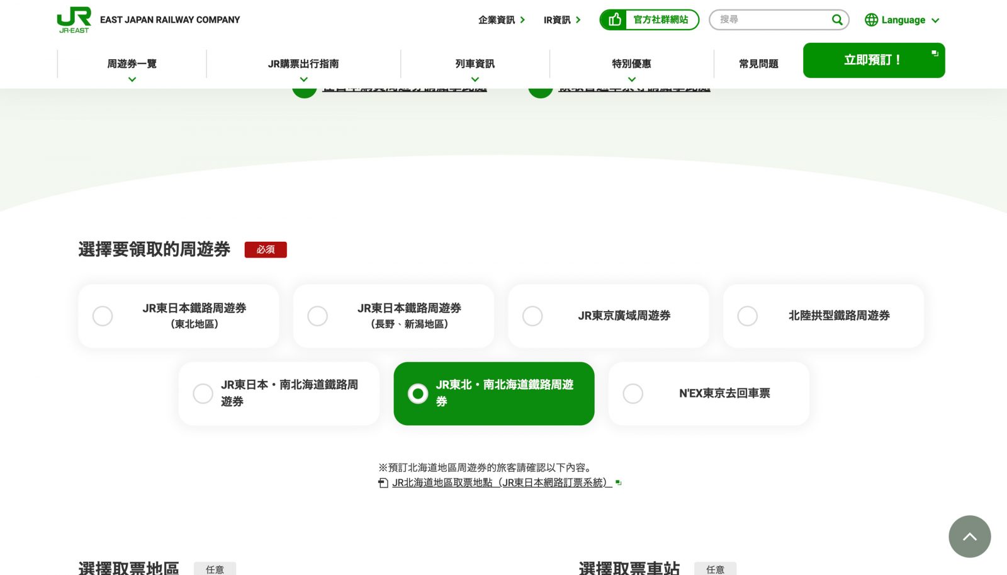Image resolution: width=1007 pixels, height=575 pixels.
Task: Click the 立即預訂 booking button
Action: 874,60
